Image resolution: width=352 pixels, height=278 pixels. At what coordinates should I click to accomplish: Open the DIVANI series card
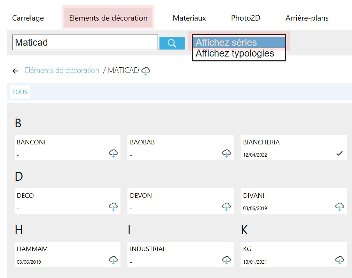[294, 201]
